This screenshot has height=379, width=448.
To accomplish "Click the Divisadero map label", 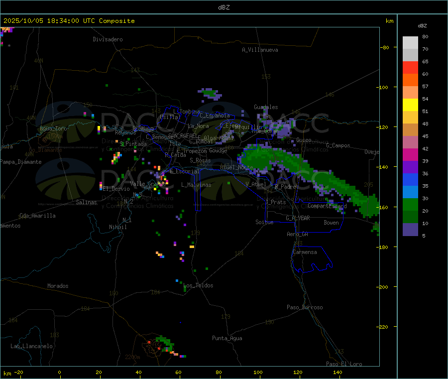I will point(108,39).
